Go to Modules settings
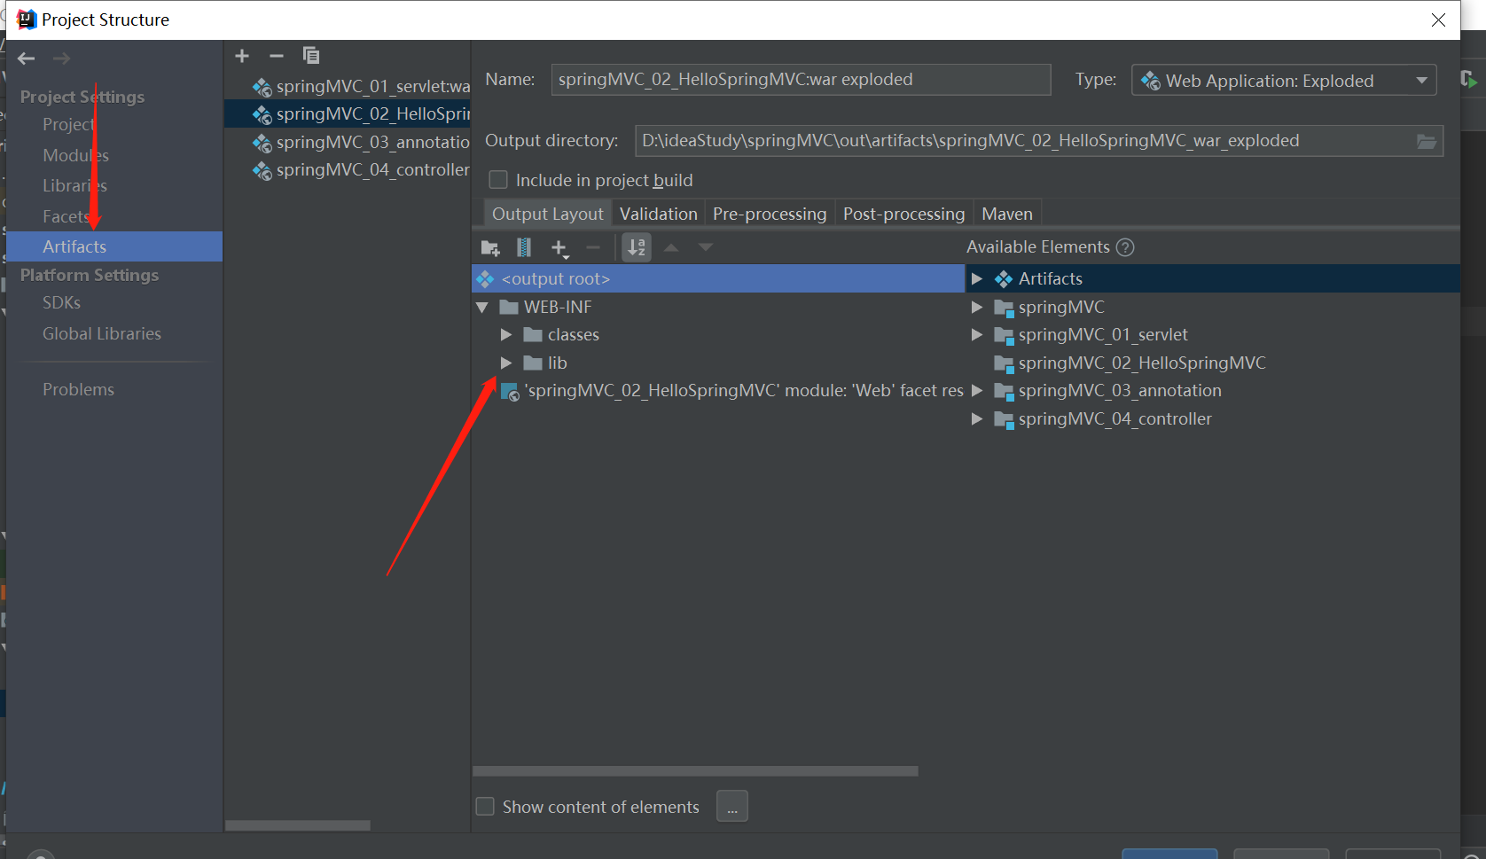Screen dimensions: 1486x859 tap(75, 155)
